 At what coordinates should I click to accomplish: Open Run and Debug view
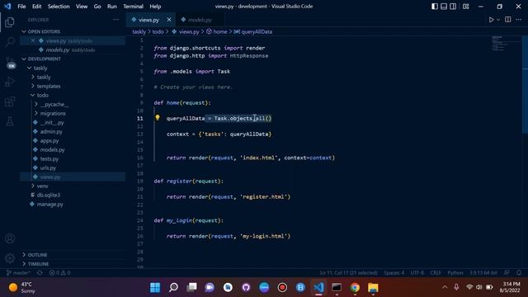(10, 82)
